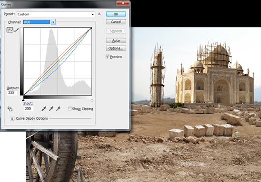Click the Input value field
Image resolution: width=261 pixels, height=182 pixels.
tap(29, 109)
